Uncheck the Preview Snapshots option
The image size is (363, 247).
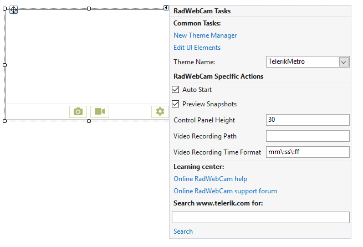pyautogui.click(x=176, y=104)
